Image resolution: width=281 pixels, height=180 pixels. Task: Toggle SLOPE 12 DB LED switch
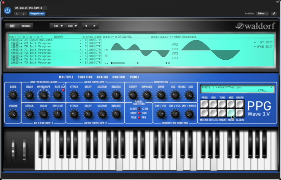139,109
